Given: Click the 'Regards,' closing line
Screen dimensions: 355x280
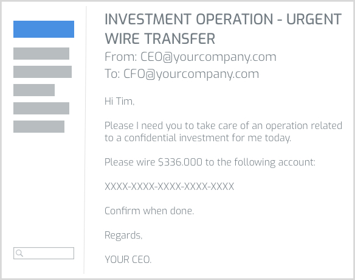Looking at the screenshot, I should tap(123, 236).
